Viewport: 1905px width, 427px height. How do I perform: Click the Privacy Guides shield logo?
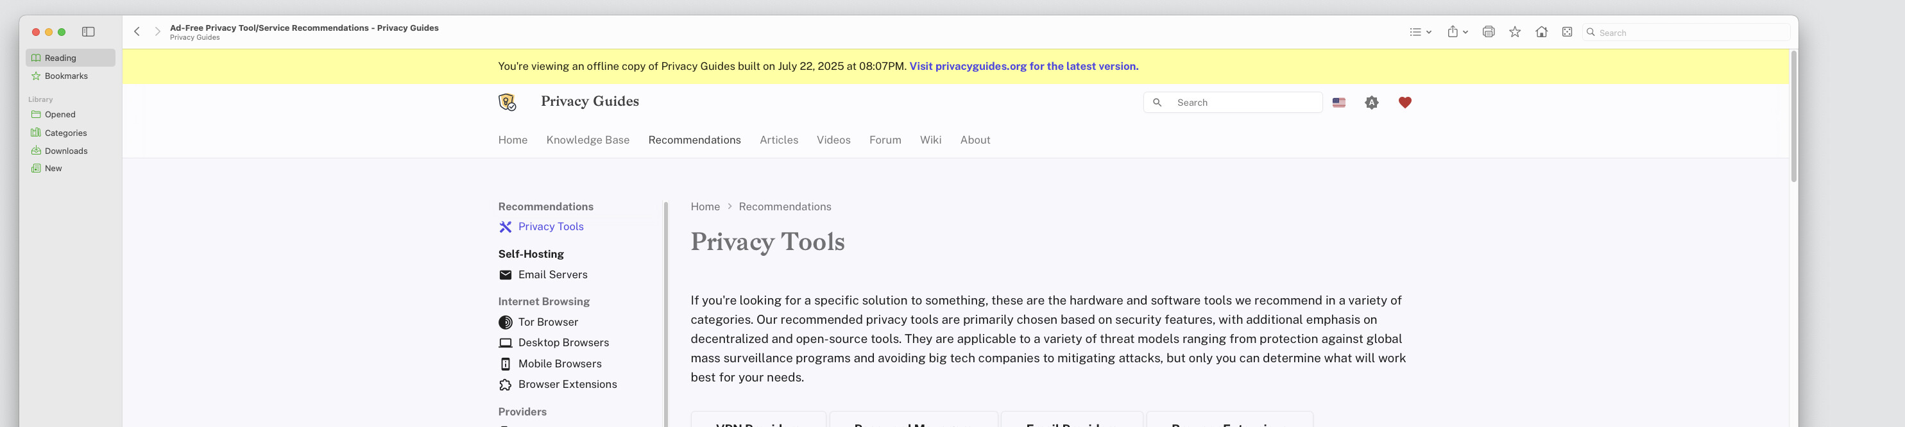507,102
